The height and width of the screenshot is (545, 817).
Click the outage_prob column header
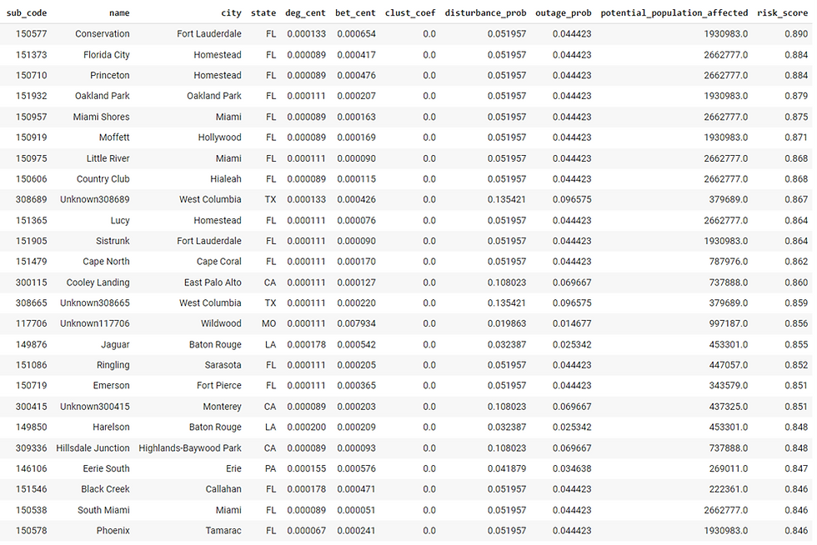click(564, 13)
